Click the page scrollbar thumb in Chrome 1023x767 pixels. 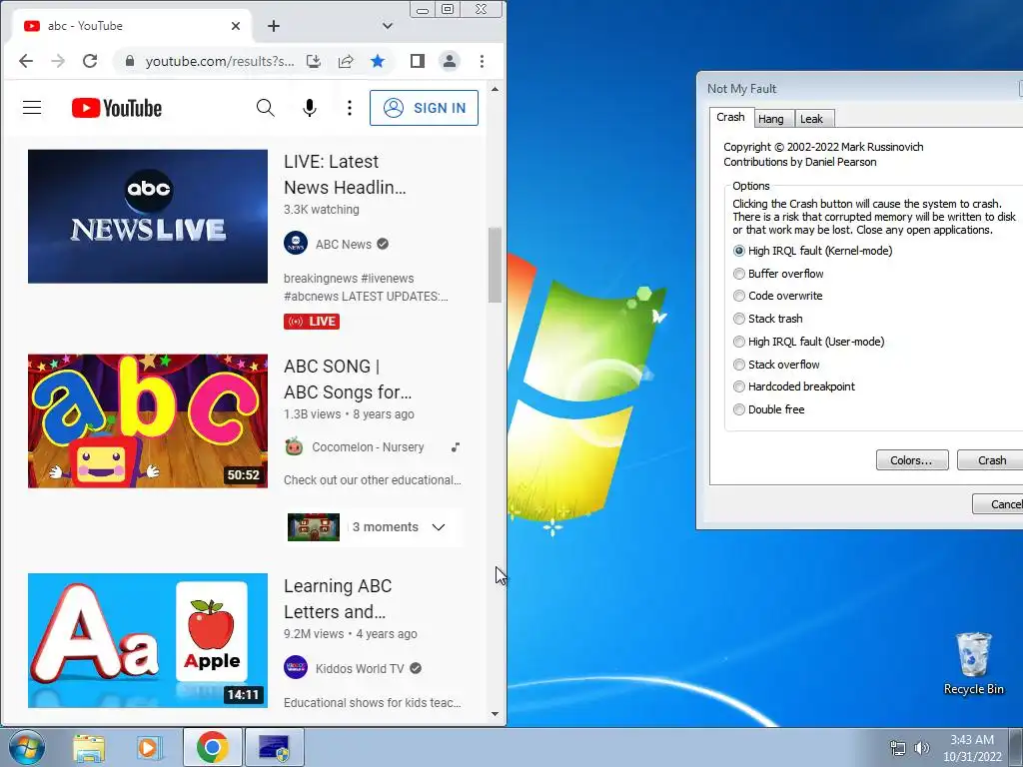coord(496,264)
